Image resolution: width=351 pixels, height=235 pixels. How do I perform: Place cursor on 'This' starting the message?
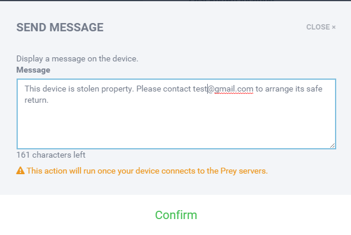click(33, 89)
